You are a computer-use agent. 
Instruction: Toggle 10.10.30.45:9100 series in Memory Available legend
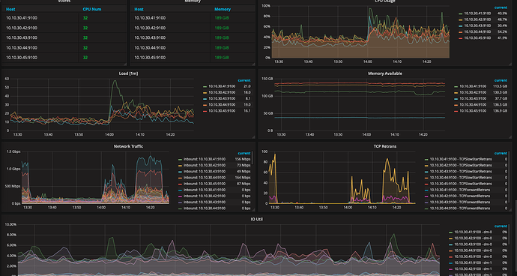[473, 111]
